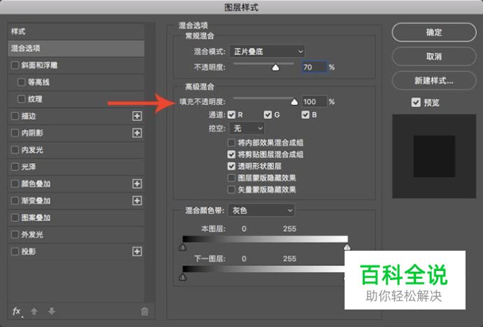Check 将内部效果混合成组
483x327 pixels.
point(231,143)
